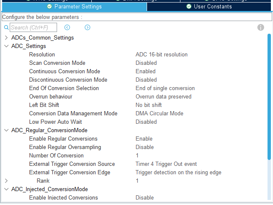Screen dimensions: 273x205
Task: Select Number Of Conversion label
Action: coord(56,156)
